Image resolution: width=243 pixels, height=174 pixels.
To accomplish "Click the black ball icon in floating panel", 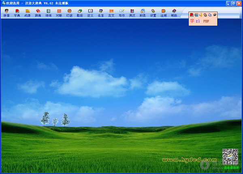I will 215,15.
